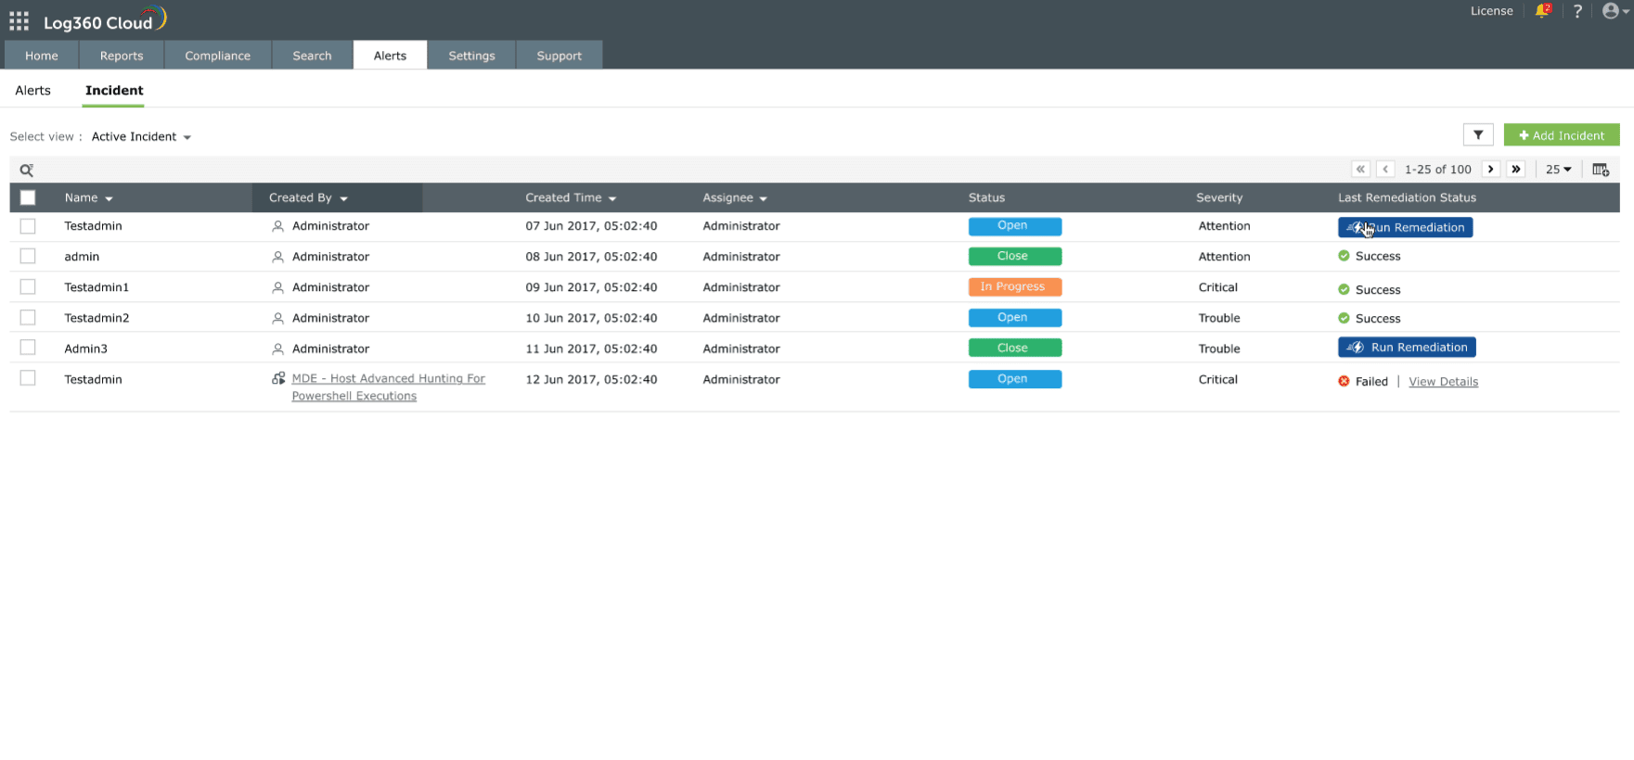Switch to the Home tab
Image resolution: width=1634 pixels, height=760 pixels.
point(42,56)
